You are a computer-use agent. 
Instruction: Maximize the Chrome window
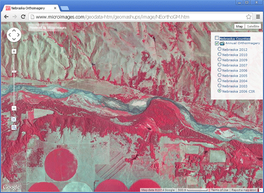pyautogui.click(x=247, y=3)
